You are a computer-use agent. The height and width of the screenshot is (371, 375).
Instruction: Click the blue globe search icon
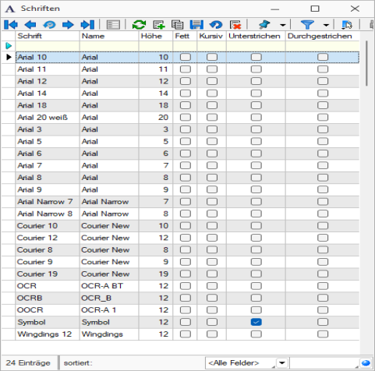pyautogui.click(x=366, y=362)
